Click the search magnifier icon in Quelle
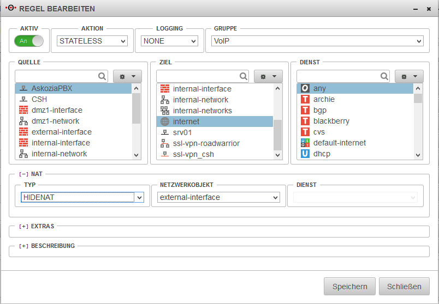439x304 pixels. click(x=102, y=76)
